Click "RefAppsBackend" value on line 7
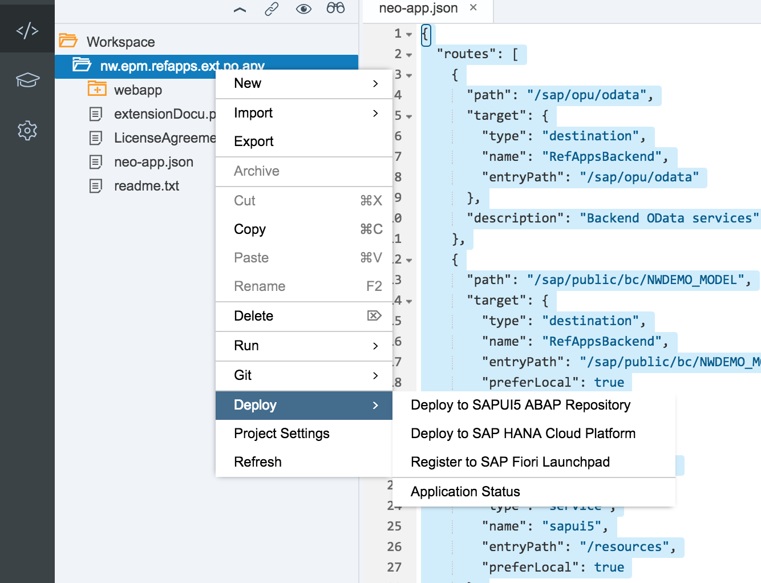Screen dimensions: 761x583 tap(601, 156)
